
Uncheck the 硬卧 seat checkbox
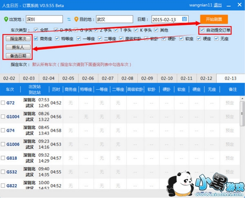[164, 39]
